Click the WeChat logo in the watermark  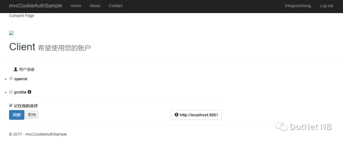(281, 126)
